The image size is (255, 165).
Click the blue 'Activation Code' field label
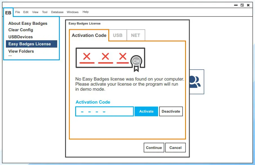tap(93, 102)
